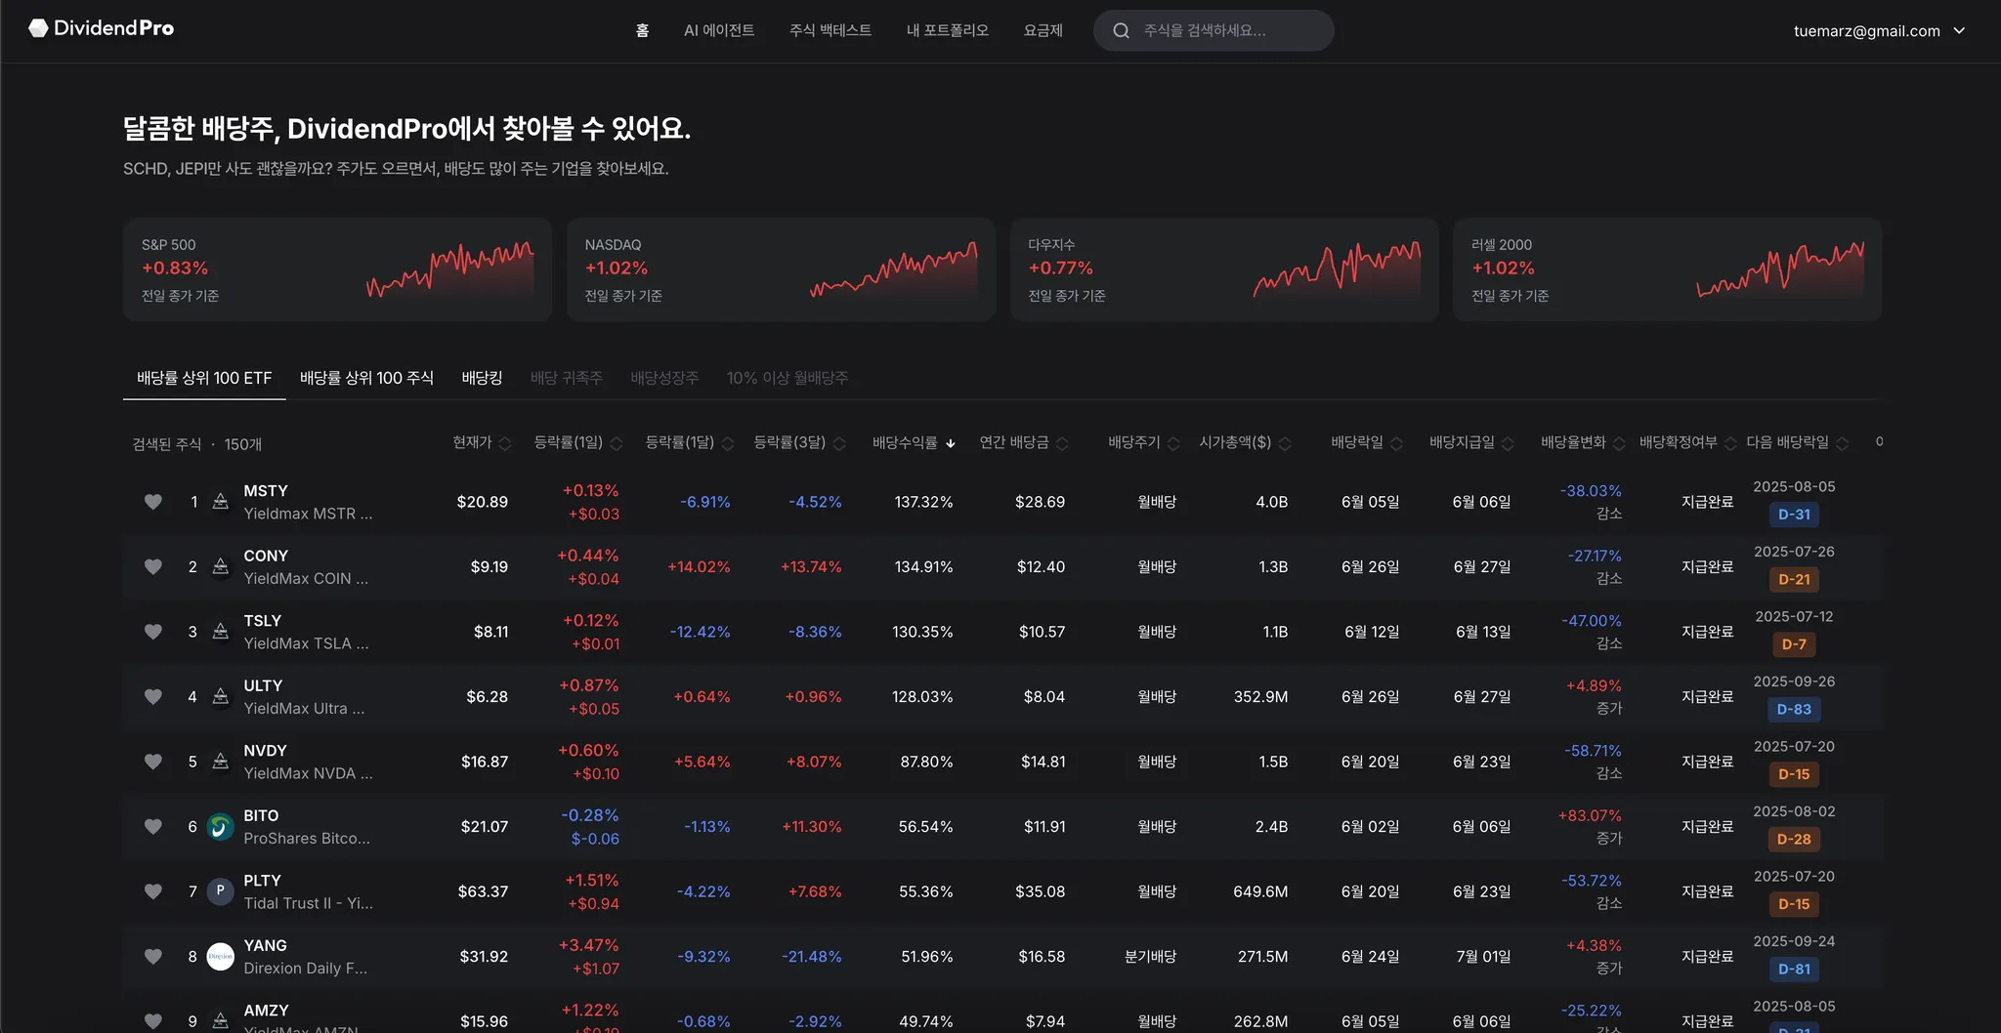Open the 다우지수 index card
The width and height of the screenshot is (2001, 1033).
click(x=1224, y=269)
